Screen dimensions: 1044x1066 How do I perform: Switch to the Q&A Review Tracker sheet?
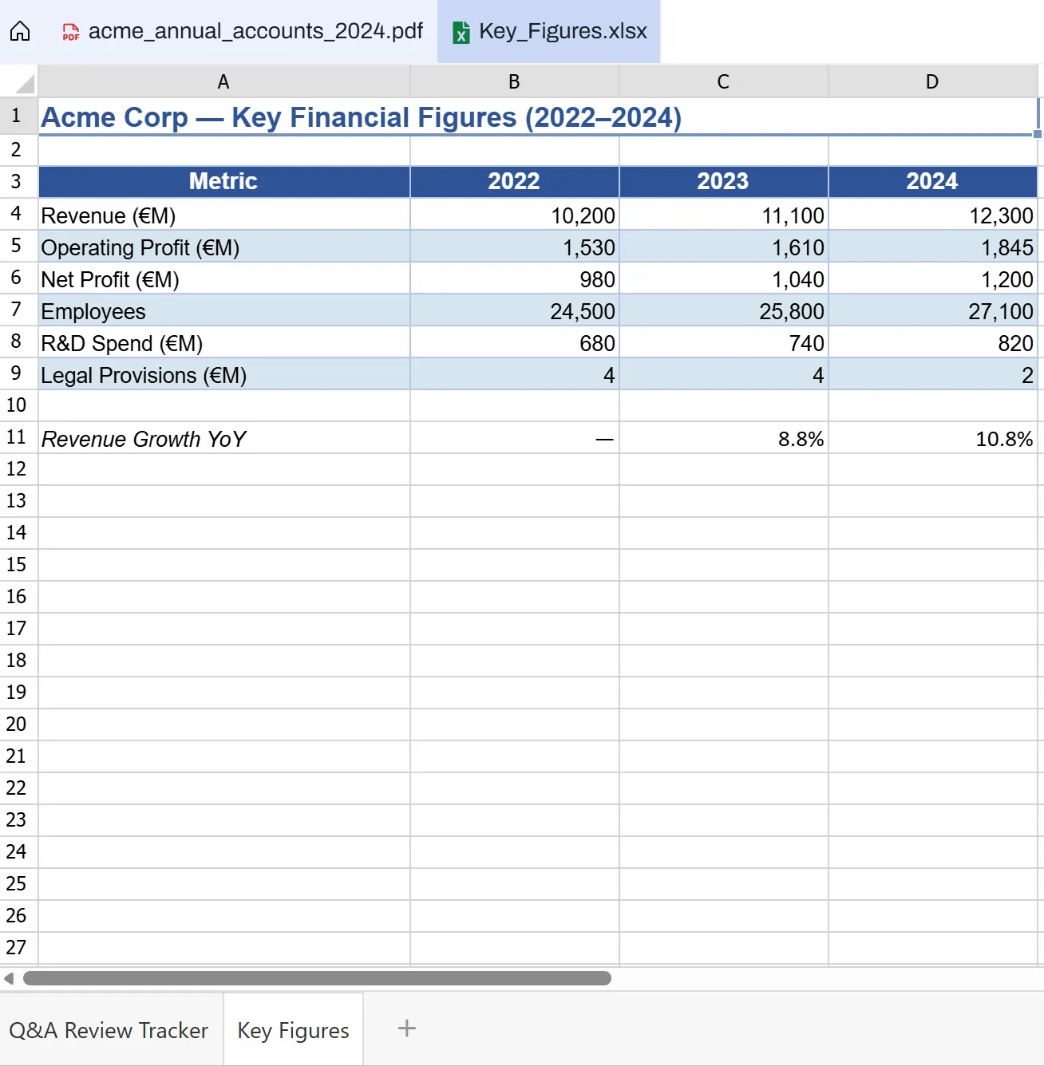click(x=111, y=1030)
